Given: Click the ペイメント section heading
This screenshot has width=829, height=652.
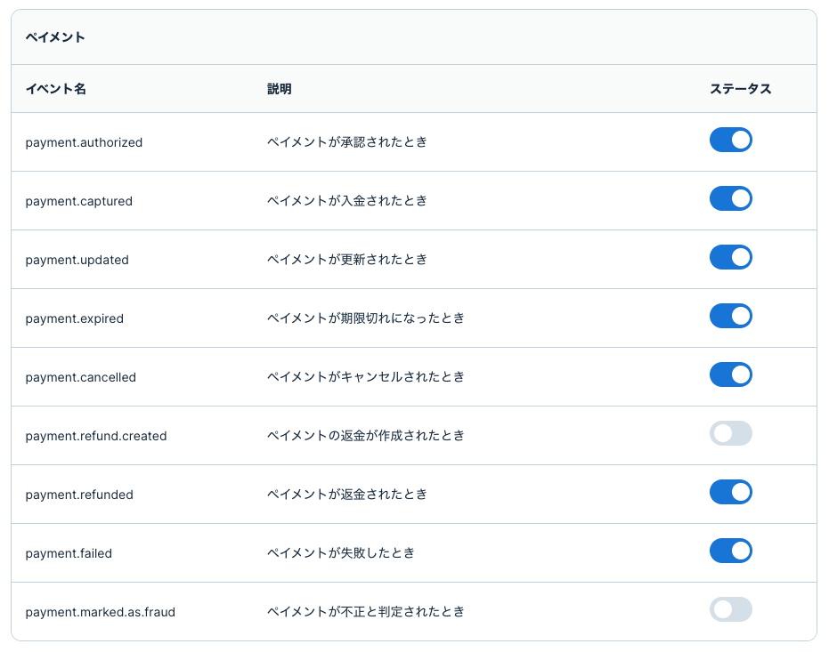Looking at the screenshot, I should pos(55,37).
